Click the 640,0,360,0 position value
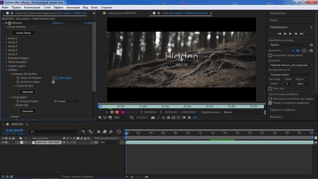The width and height of the screenshot is (318, 179). click(65, 78)
